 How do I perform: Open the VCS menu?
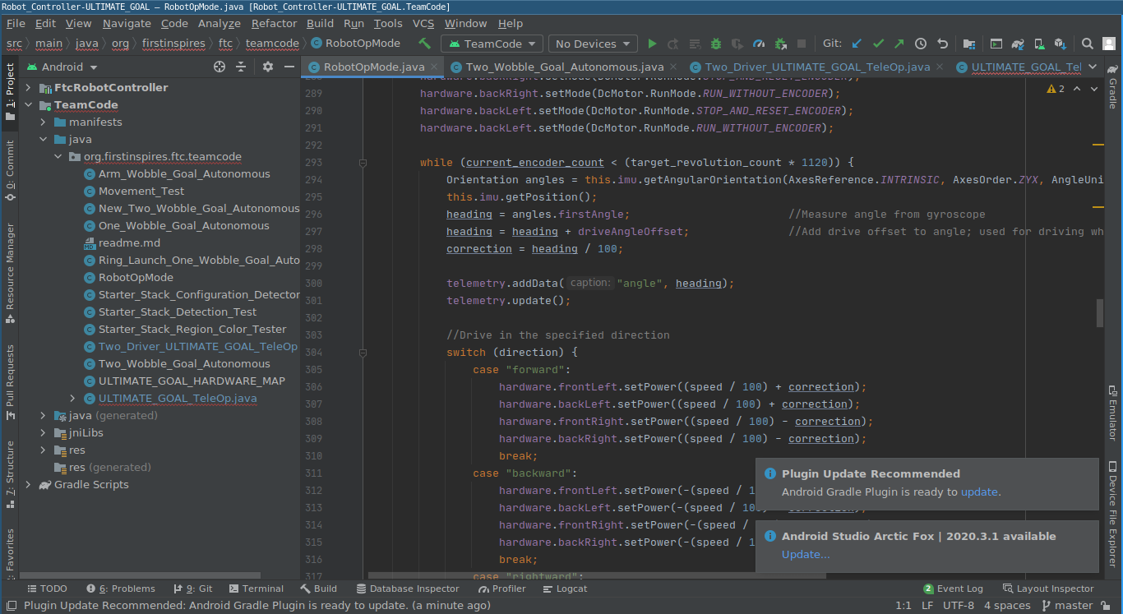pyautogui.click(x=423, y=23)
